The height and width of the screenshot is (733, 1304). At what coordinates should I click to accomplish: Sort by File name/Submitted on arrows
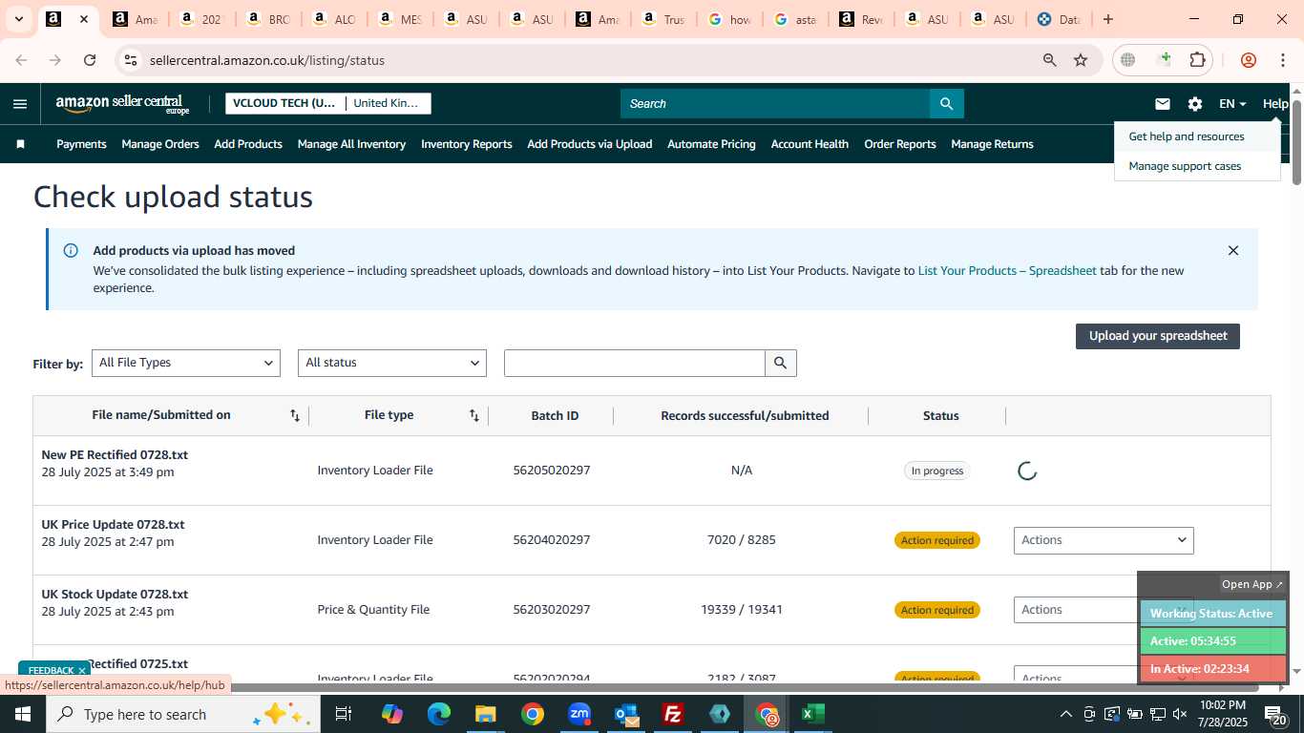pyautogui.click(x=295, y=415)
